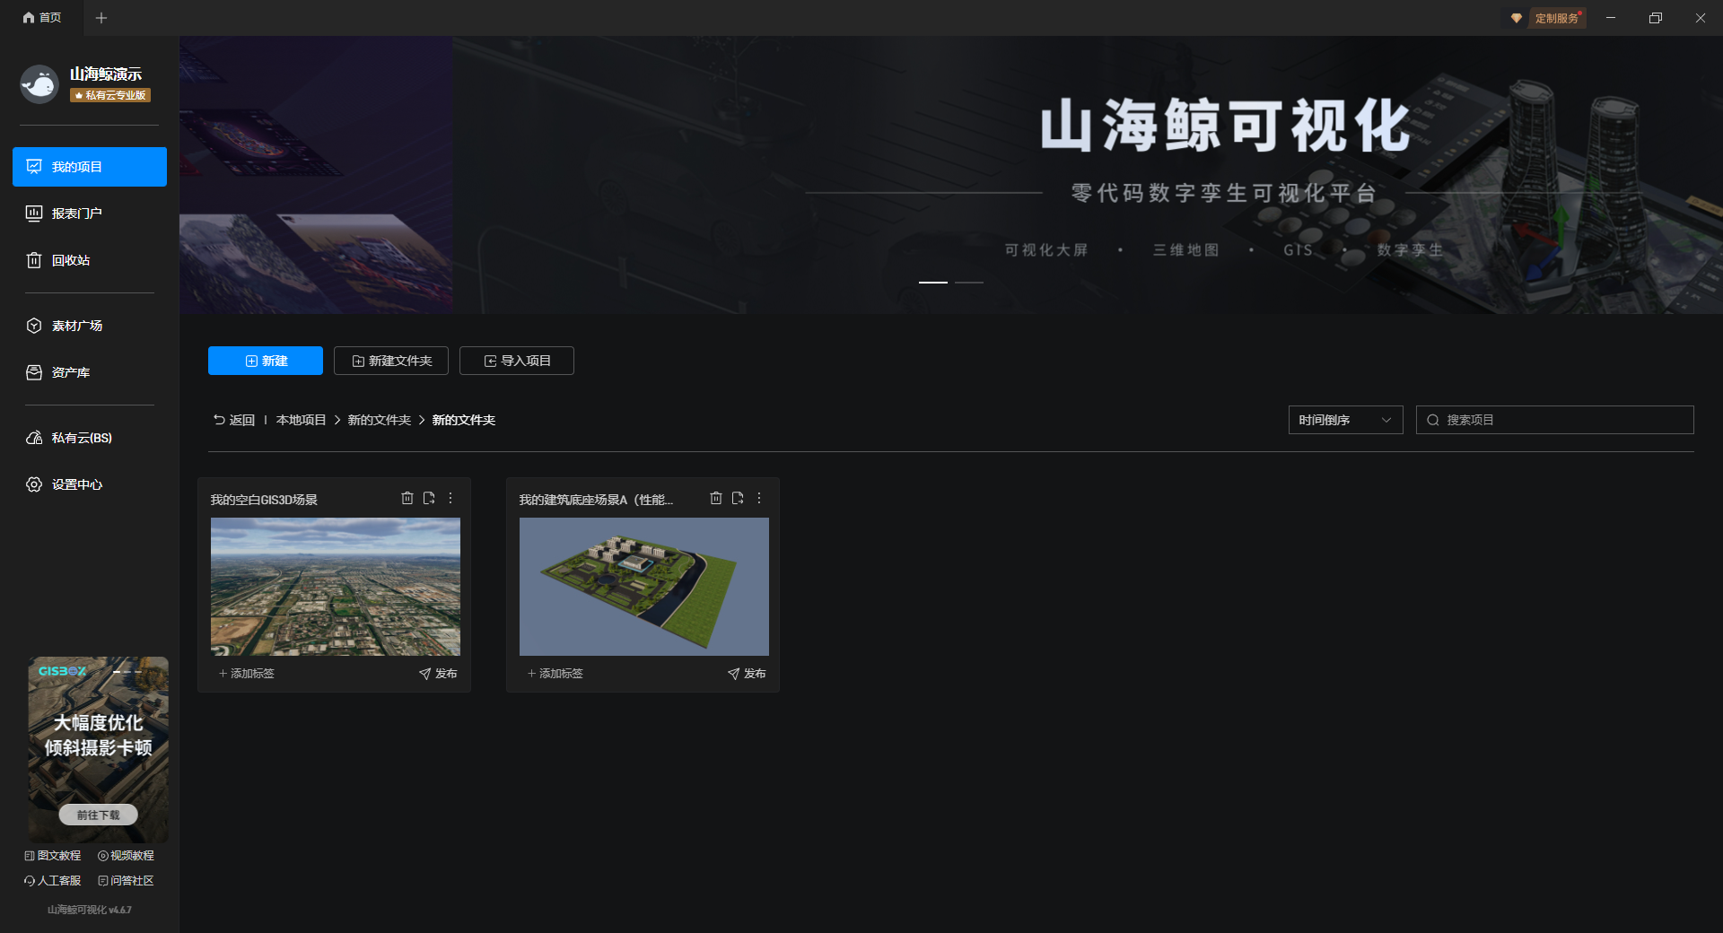Add tag to 我的空白GIS3D场景

[x=247, y=674]
